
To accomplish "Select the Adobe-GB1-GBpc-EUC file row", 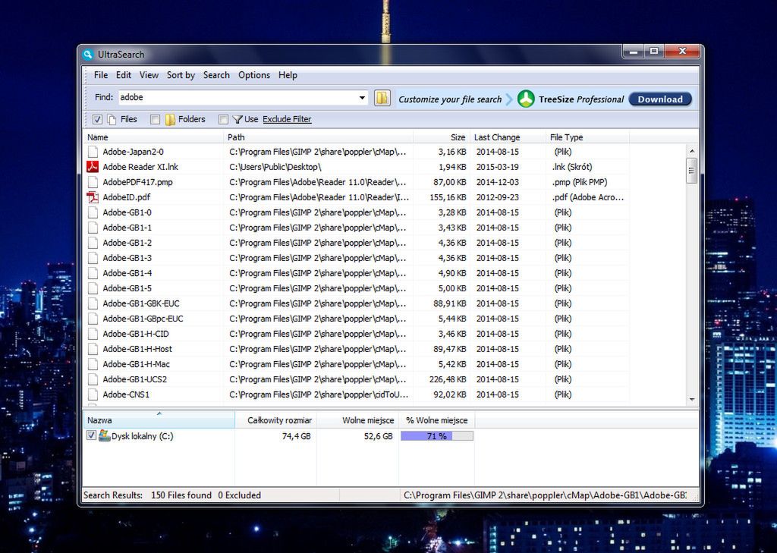I will [x=357, y=319].
